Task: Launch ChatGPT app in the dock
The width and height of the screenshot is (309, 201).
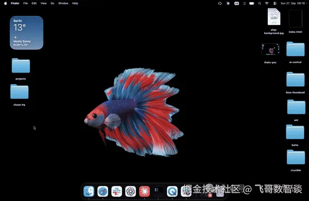Action: click(130, 191)
